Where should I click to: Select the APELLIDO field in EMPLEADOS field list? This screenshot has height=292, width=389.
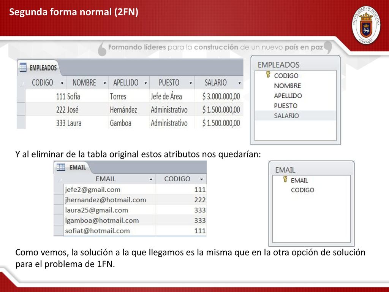288,96
